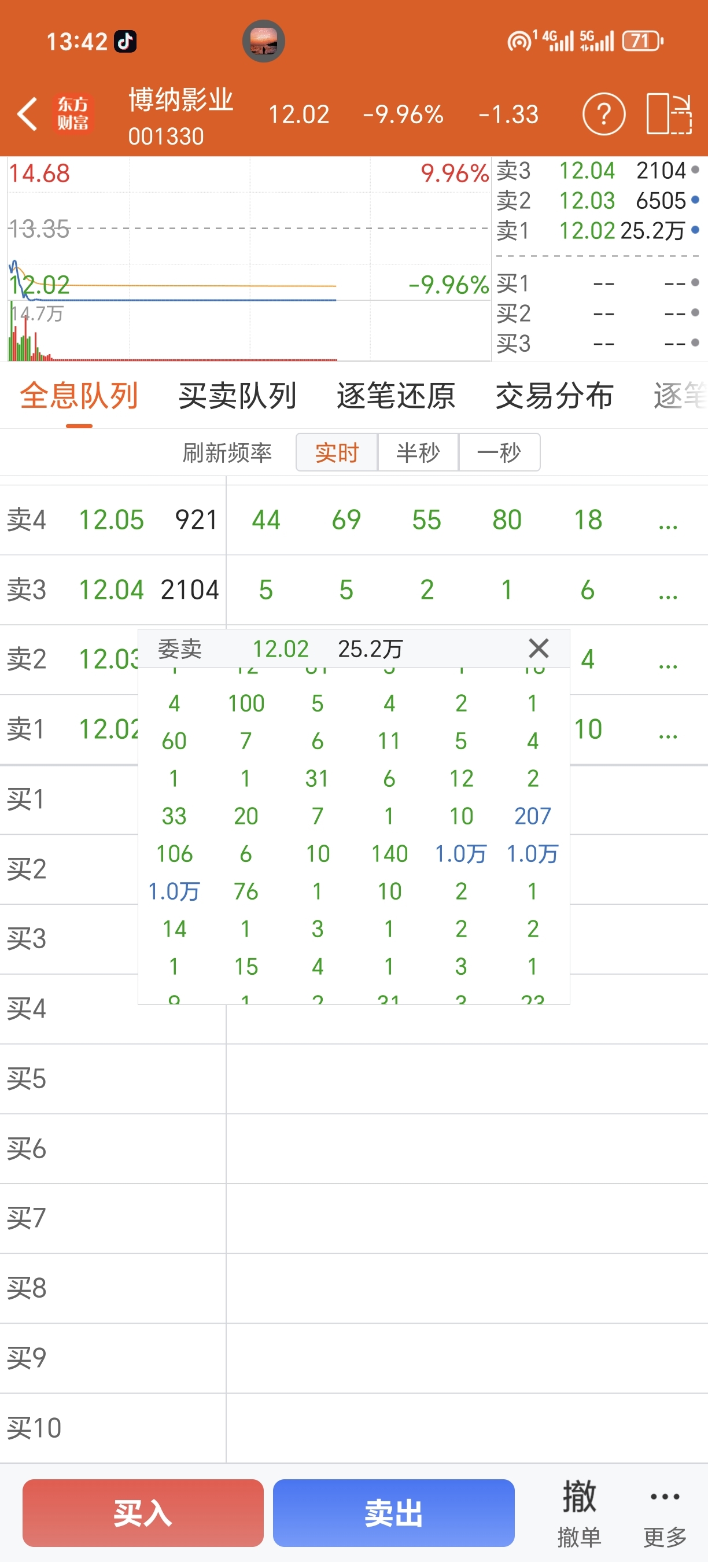708x1562 pixels.
Task: Tap the 买3 row in top quote panel
Action: [597, 344]
